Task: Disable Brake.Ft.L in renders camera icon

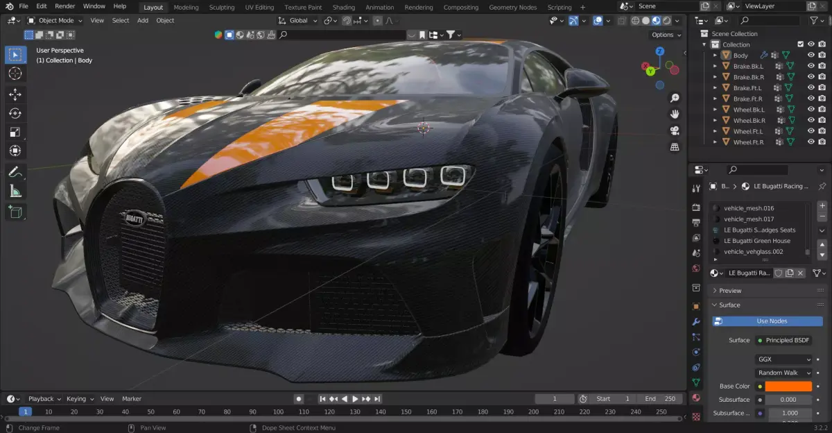Action: (822, 88)
